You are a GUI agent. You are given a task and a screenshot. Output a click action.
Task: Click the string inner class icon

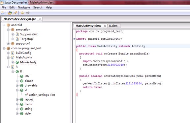(21, 109)
